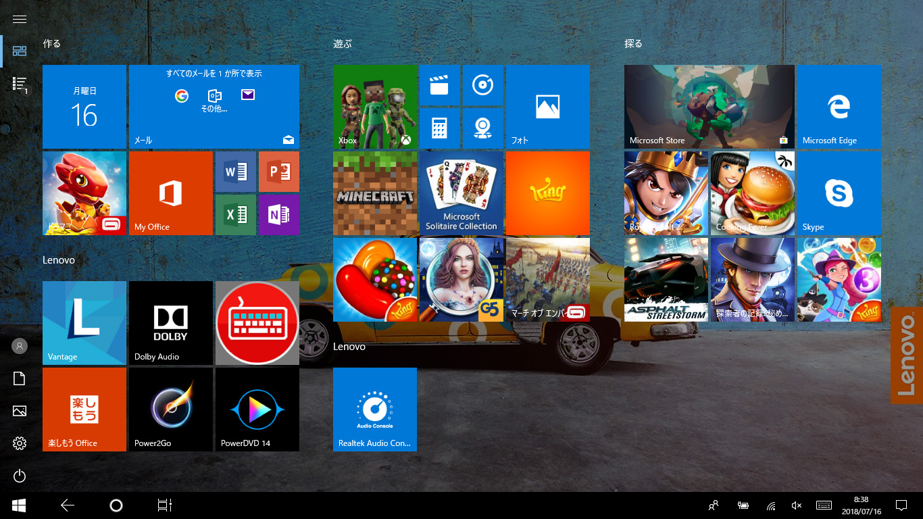Launch the Candy Crush Saga tile
Screen dimensions: 923x519
pos(375,280)
